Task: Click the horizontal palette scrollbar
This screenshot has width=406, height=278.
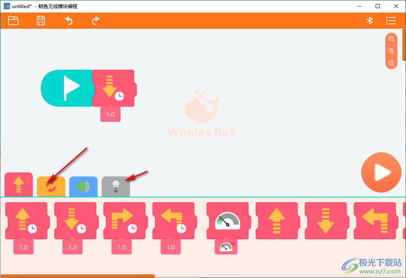Action: click(x=77, y=276)
